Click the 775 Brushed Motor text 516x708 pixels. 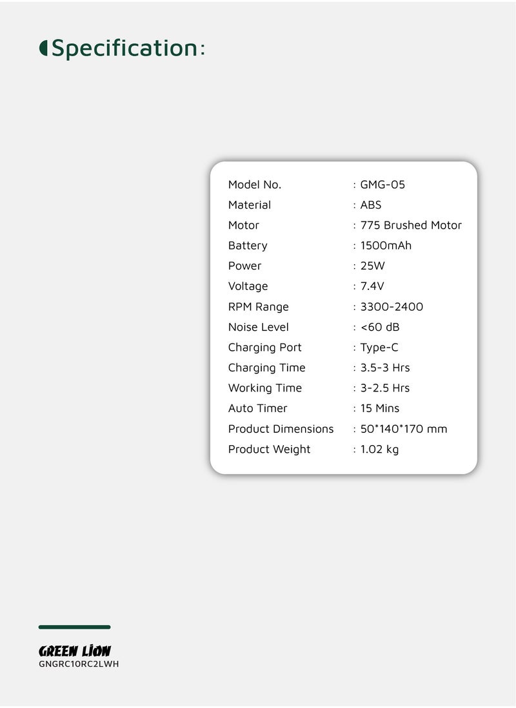(411, 225)
